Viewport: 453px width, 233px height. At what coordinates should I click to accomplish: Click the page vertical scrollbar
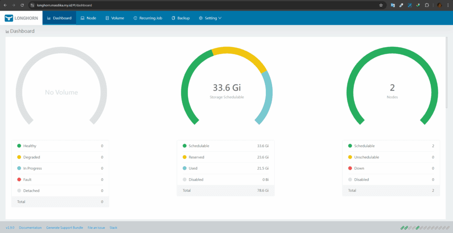tap(447, 72)
